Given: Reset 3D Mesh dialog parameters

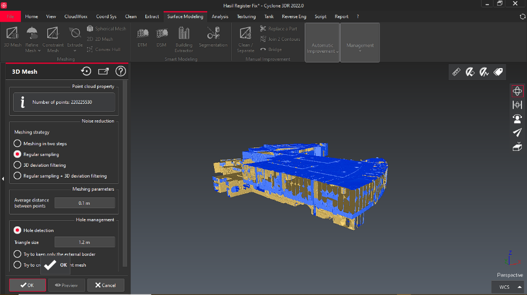Looking at the screenshot, I should point(86,71).
